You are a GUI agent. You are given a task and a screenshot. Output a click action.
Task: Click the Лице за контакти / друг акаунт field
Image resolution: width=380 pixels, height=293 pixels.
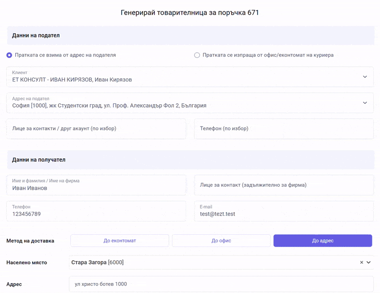pyautogui.click(x=96, y=128)
